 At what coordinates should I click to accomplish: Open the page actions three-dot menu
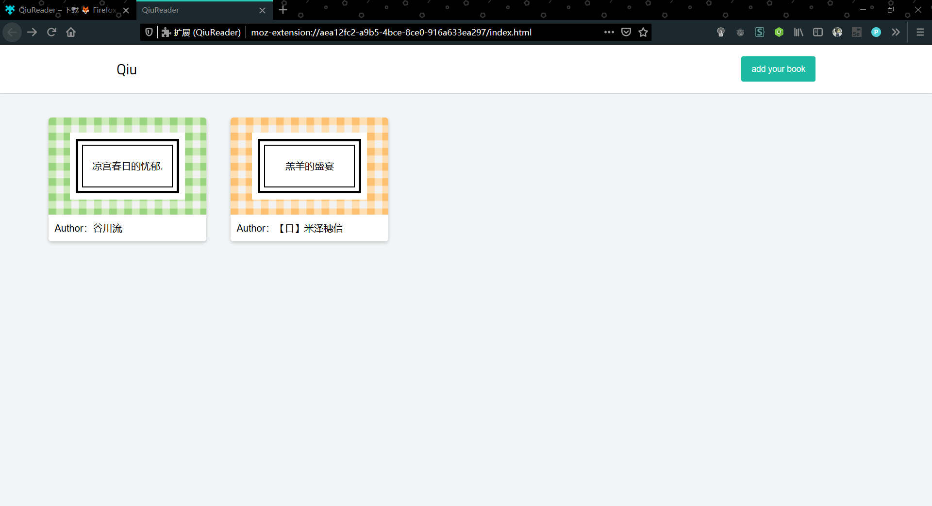coord(609,33)
